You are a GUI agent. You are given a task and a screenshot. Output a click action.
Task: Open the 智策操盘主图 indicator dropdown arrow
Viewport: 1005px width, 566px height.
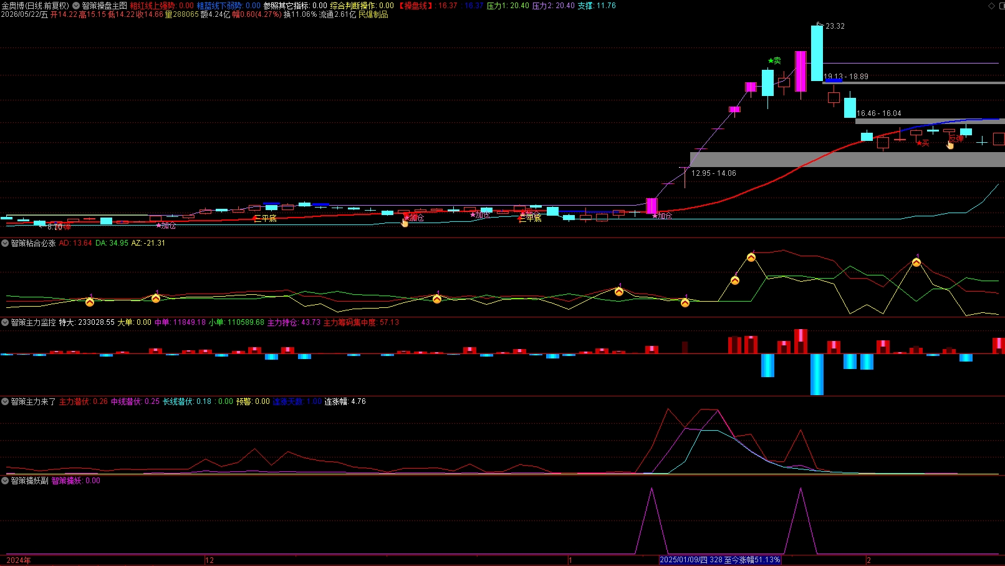pyautogui.click(x=76, y=6)
